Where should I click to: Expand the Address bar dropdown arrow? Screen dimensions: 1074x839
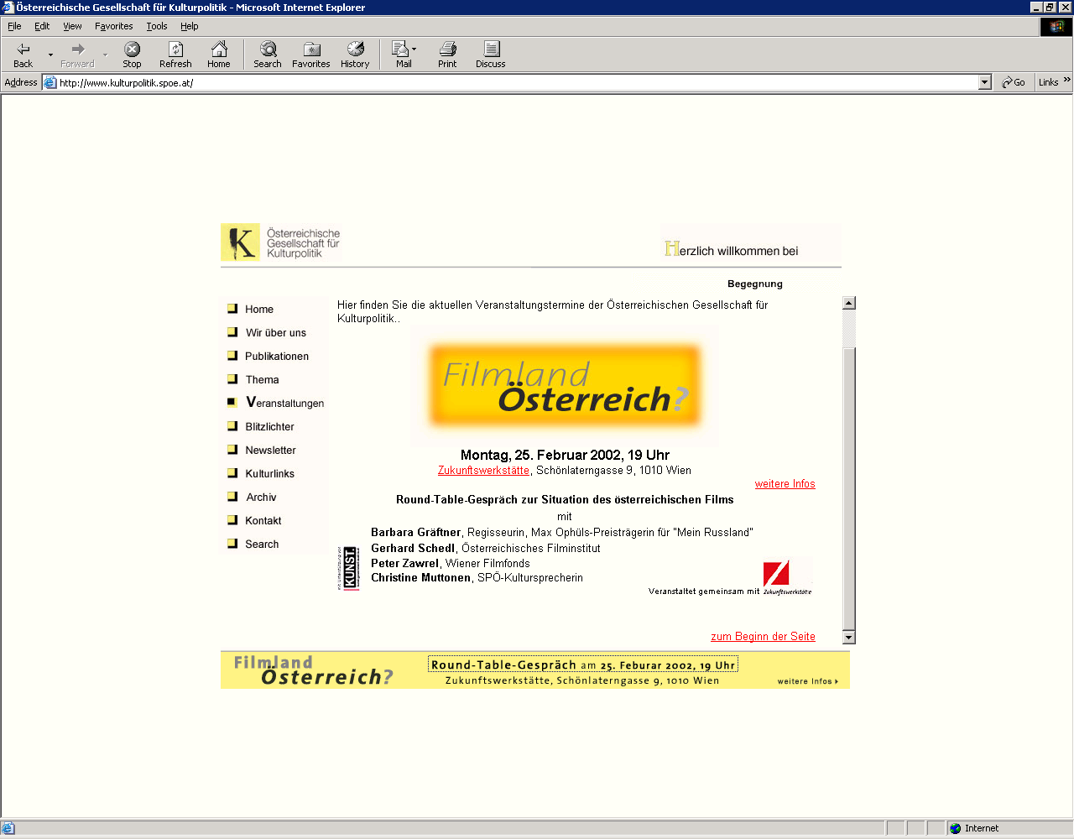(x=985, y=82)
